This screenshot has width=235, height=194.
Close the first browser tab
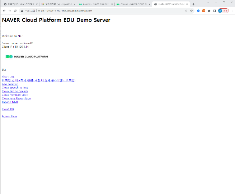click(x=37, y=4)
